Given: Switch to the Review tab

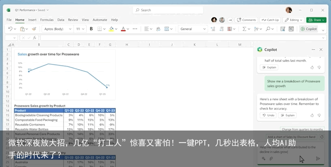Looking at the screenshot, I should tap(73, 20).
